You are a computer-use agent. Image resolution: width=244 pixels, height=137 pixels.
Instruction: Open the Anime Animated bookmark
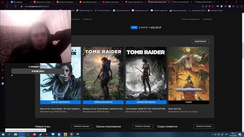coord(103,11)
